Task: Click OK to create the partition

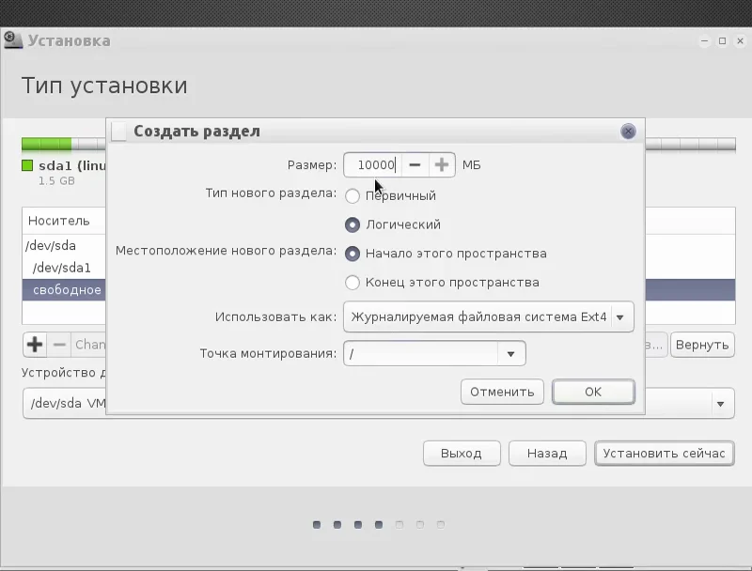Action: (593, 392)
